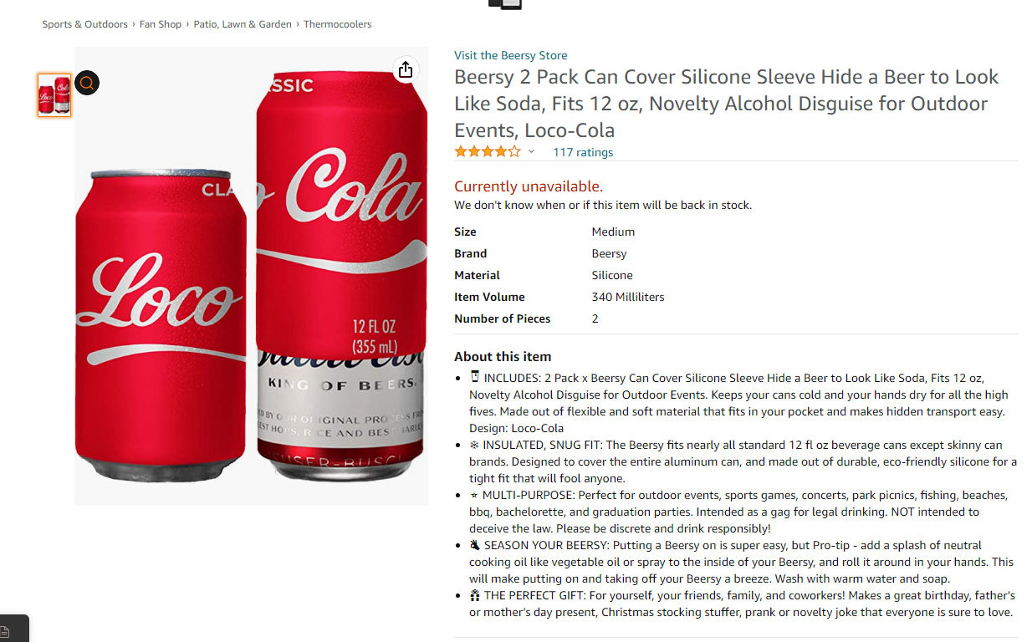Screen dimensions: 1032x642
Task: Navigate to Patio, Lawn & Garden breadcrumb
Action: 243,24
